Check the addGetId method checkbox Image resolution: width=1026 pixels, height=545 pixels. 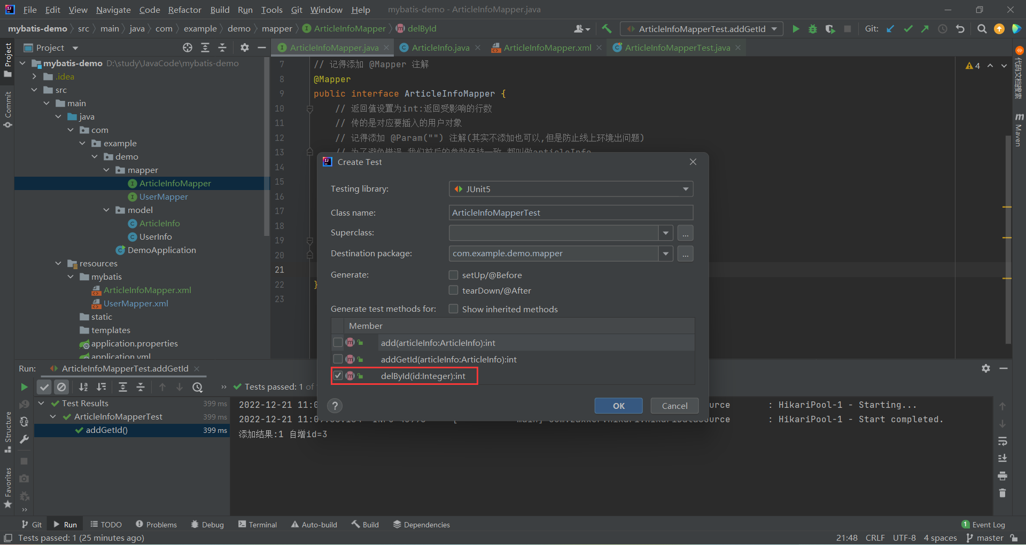coord(338,359)
